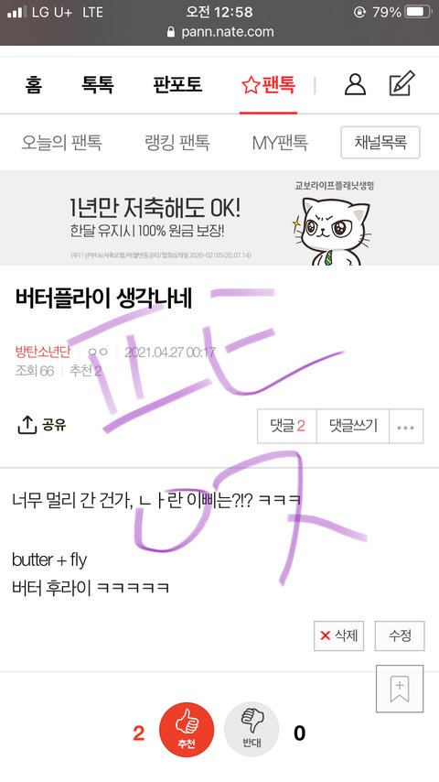Open 랭킹 팬톡 sub-tab
The width and height of the screenshot is (439, 782).
(x=177, y=143)
